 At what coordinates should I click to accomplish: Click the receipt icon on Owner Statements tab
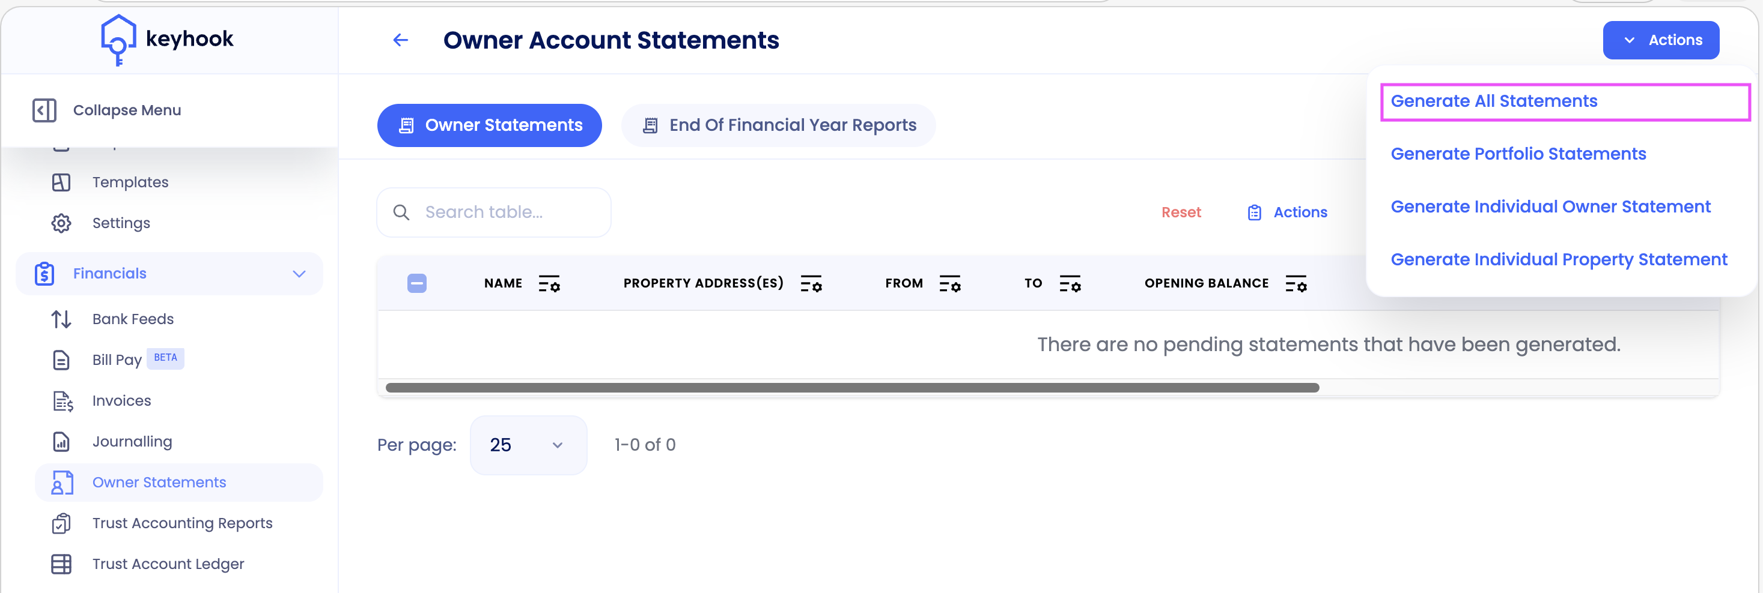[x=406, y=125]
